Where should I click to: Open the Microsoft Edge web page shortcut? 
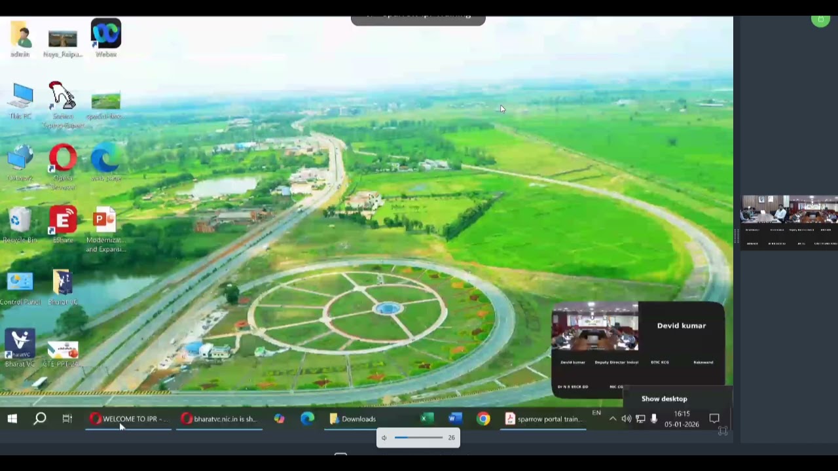point(105,163)
